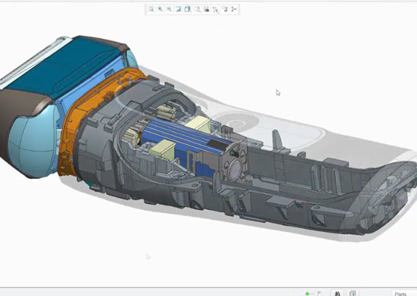Click the Refit view icon
The image size is (417, 296).
(x=151, y=9)
